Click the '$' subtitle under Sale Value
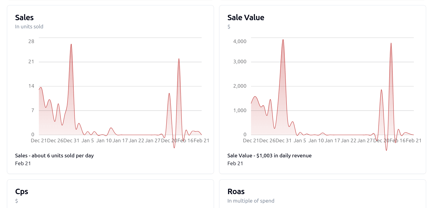 tap(228, 27)
